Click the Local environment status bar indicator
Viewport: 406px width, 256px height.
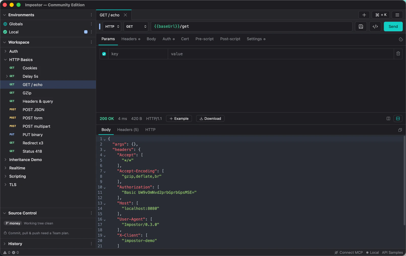pyautogui.click(x=373, y=252)
